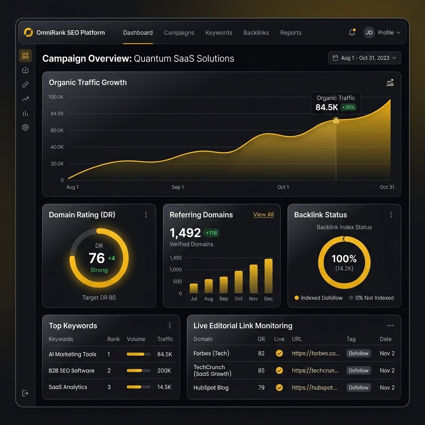Switch to the Campaigns tab
This screenshot has height=425, width=425.
tap(179, 33)
